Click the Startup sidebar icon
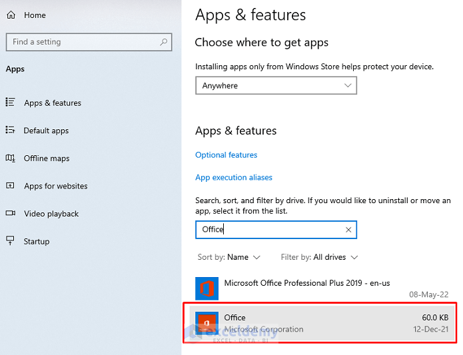The height and width of the screenshot is (355, 463). coord(10,241)
